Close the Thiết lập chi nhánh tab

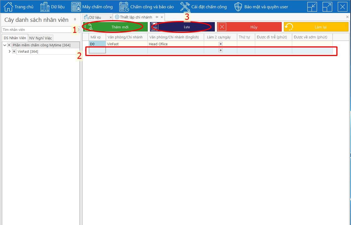pos(162,17)
